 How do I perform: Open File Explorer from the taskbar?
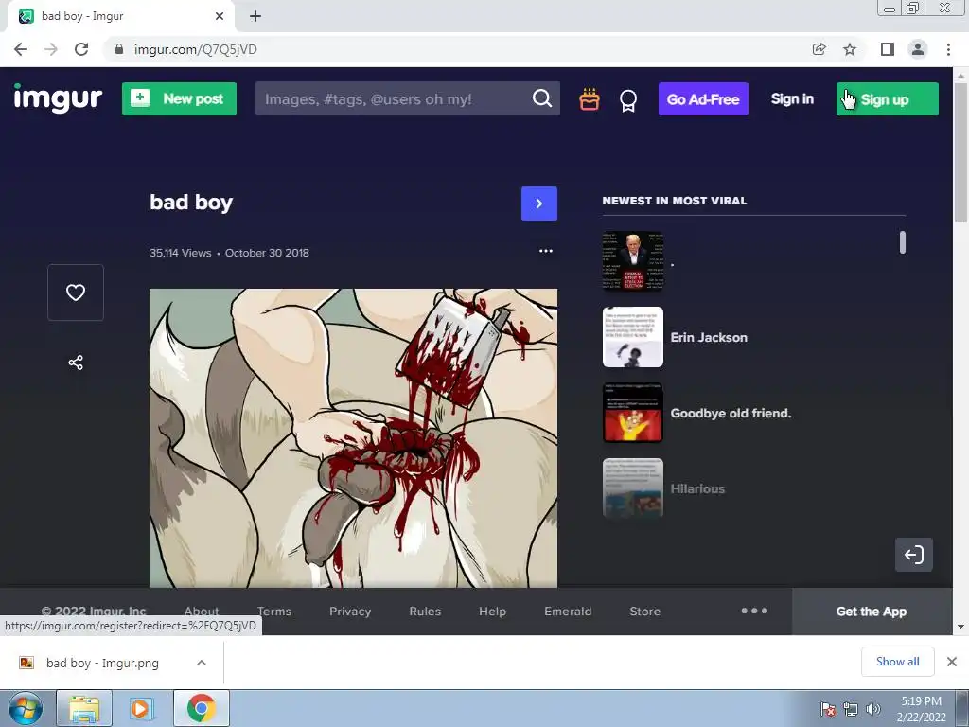(84, 708)
